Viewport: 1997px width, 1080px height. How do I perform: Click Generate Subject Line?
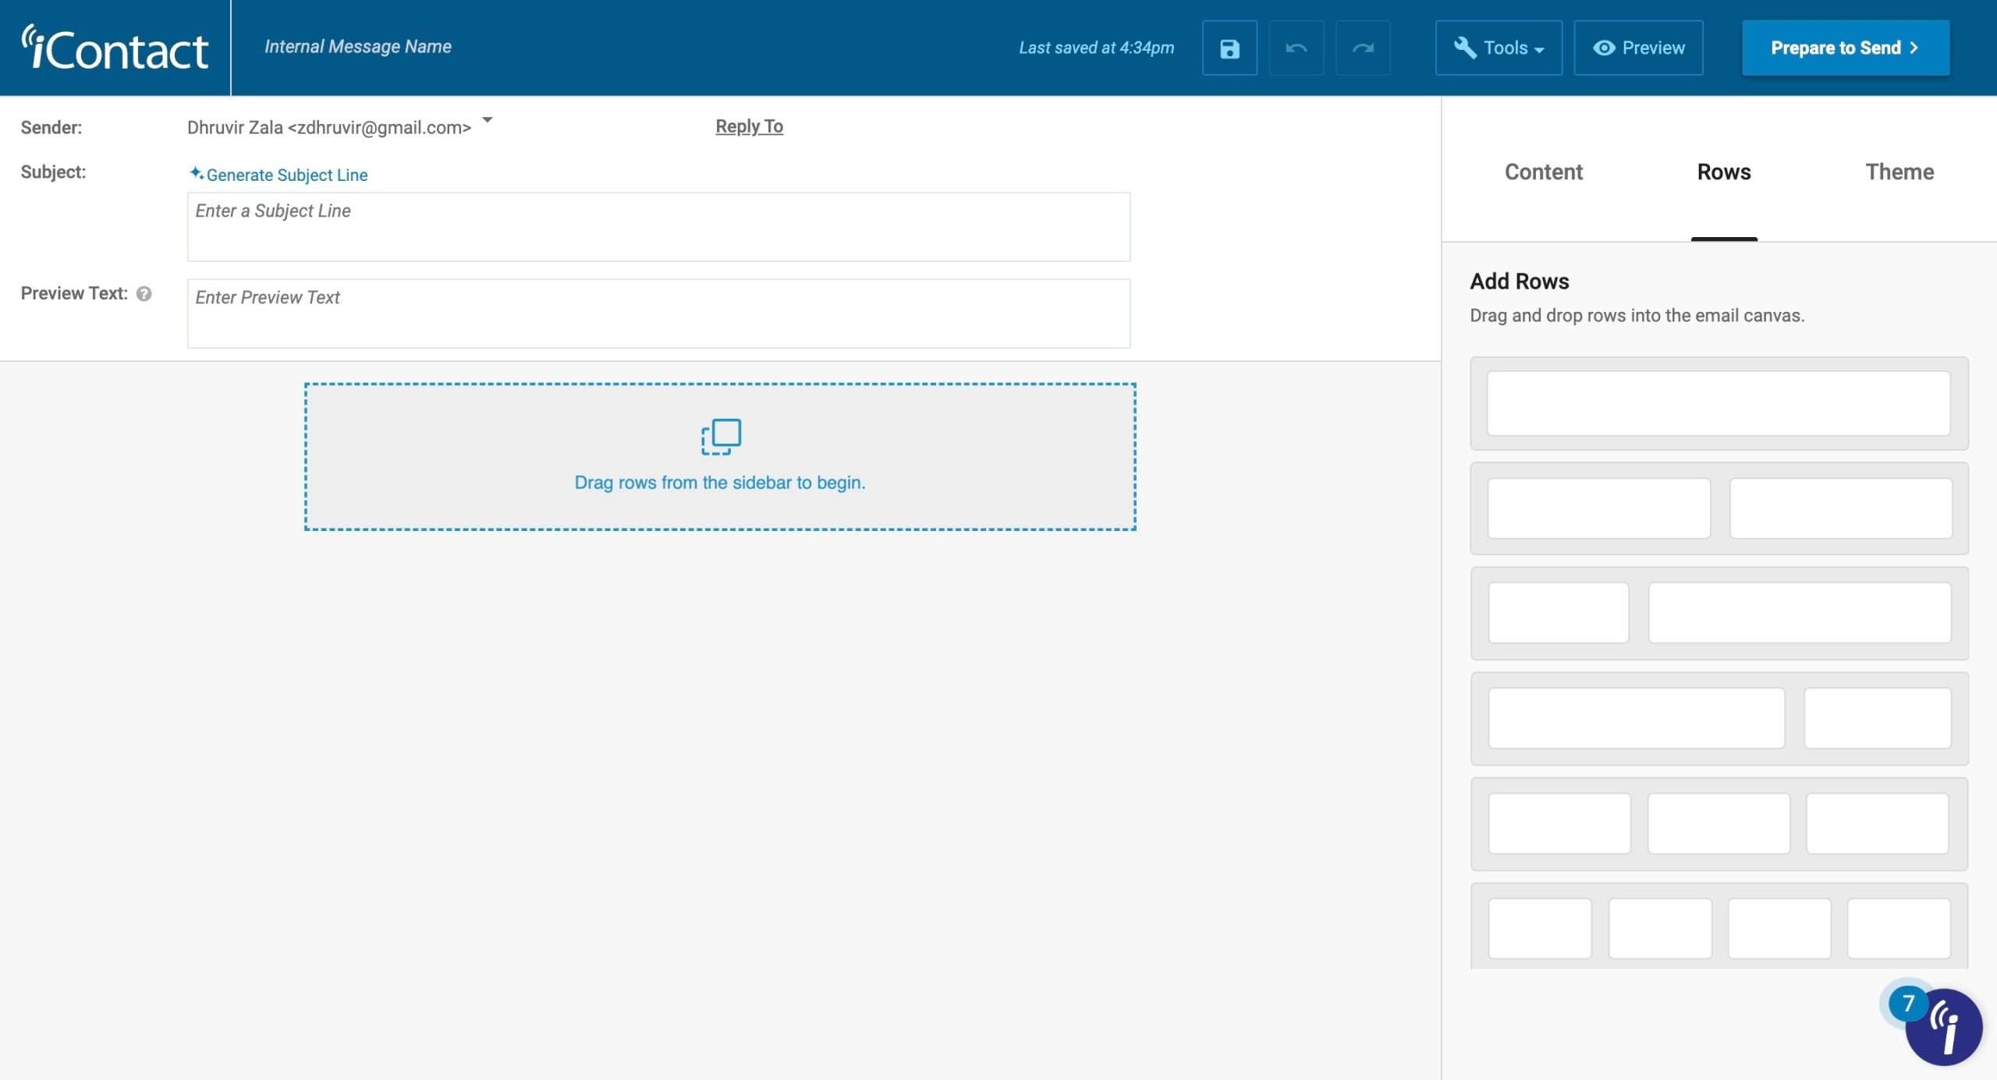(287, 175)
